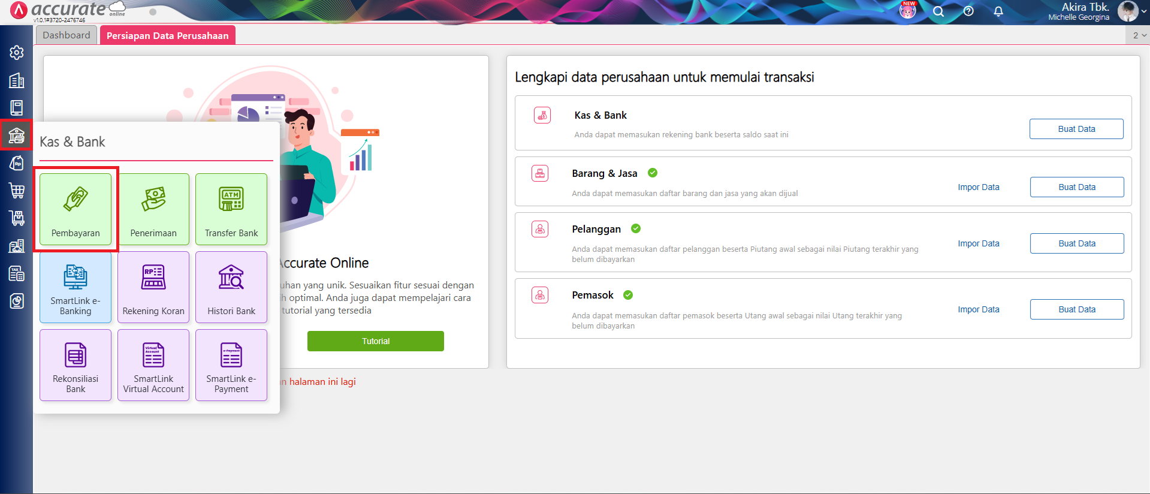Image resolution: width=1150 pixels, height=494 pixels.
Task: Switch to the Dashboard tab
Action: pos(67,35)
